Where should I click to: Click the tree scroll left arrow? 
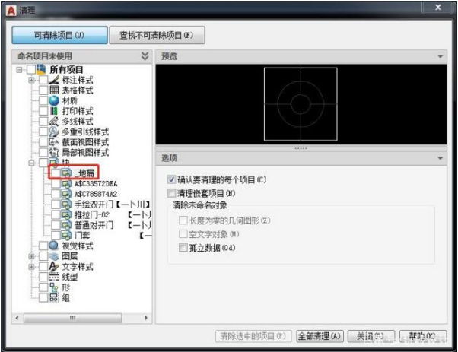[x=17, y=318]
